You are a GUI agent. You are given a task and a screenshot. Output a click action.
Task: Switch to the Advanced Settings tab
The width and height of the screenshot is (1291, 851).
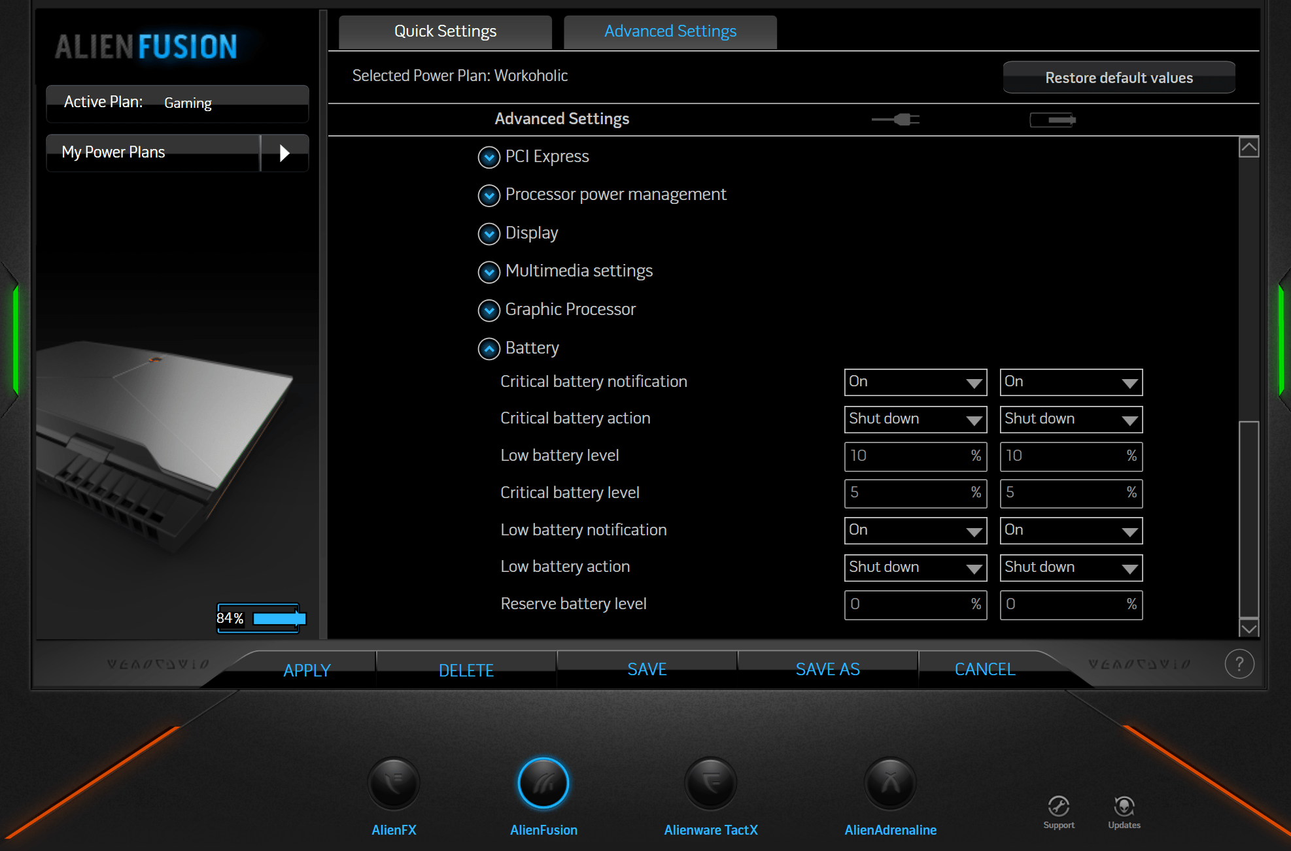click(670, 31)
